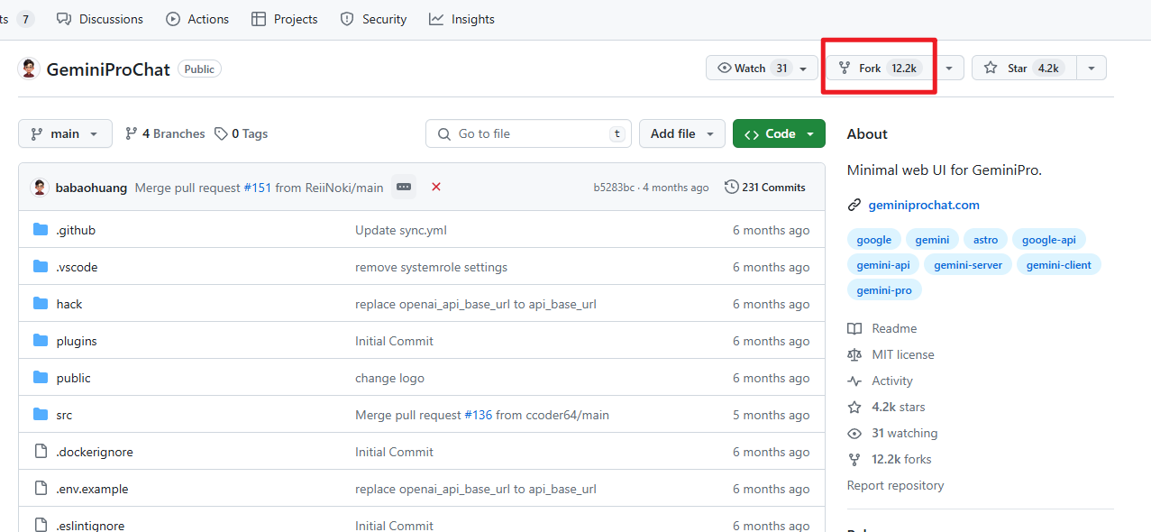Screen dimensions: 1151x532
Task: Fork the repository with Fork button
Action: coord(880,69)
